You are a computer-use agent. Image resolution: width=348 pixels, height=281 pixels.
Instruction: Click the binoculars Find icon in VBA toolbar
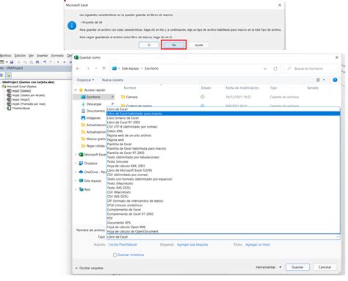[x=37, y=62]
